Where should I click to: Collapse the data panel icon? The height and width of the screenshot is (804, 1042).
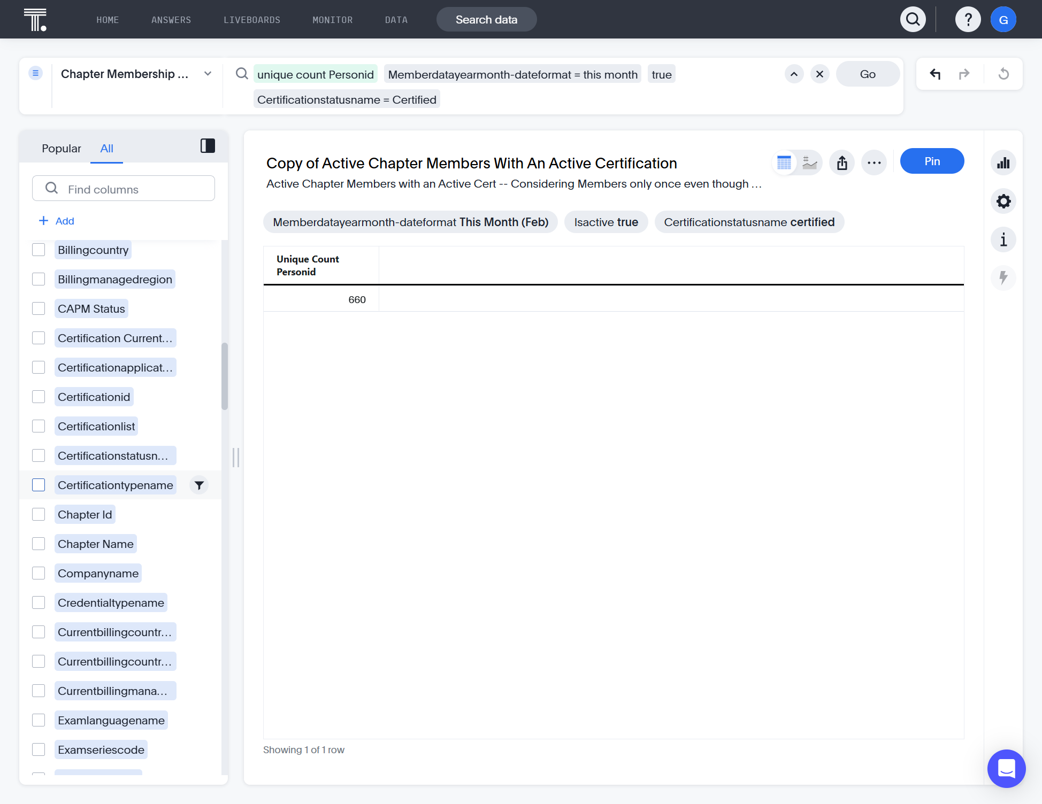click(x=208, y=146)
